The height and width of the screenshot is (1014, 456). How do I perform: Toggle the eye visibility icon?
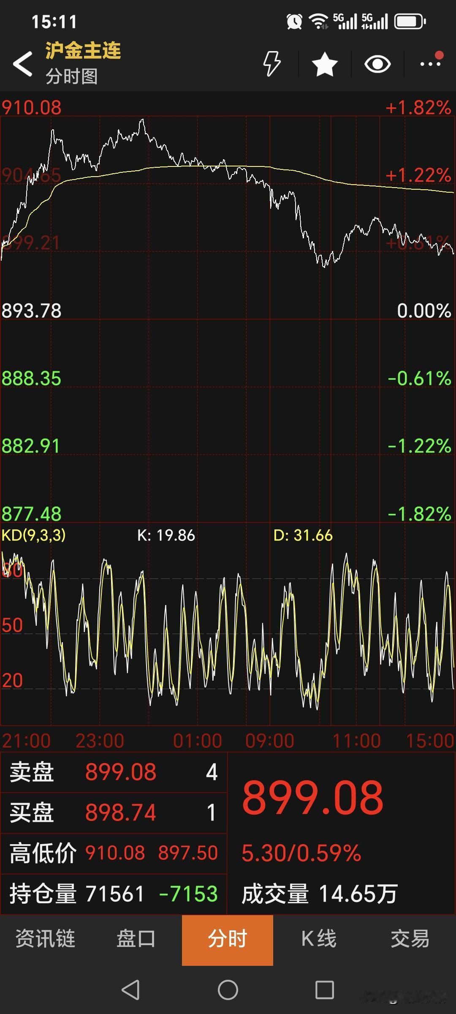377,64
